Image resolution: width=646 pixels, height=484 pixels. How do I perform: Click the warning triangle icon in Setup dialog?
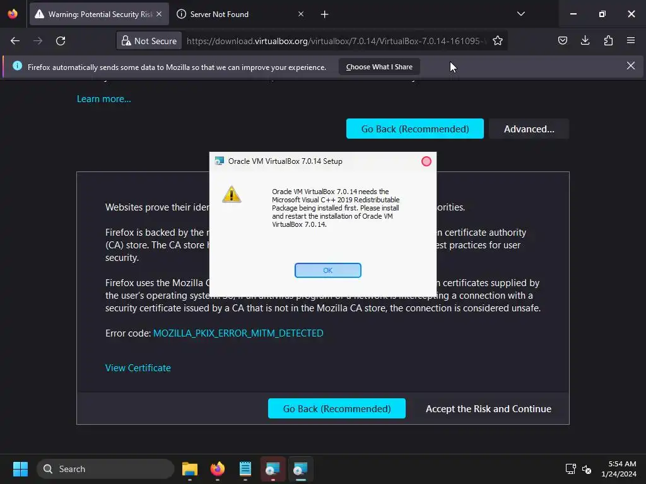[232, 194]
